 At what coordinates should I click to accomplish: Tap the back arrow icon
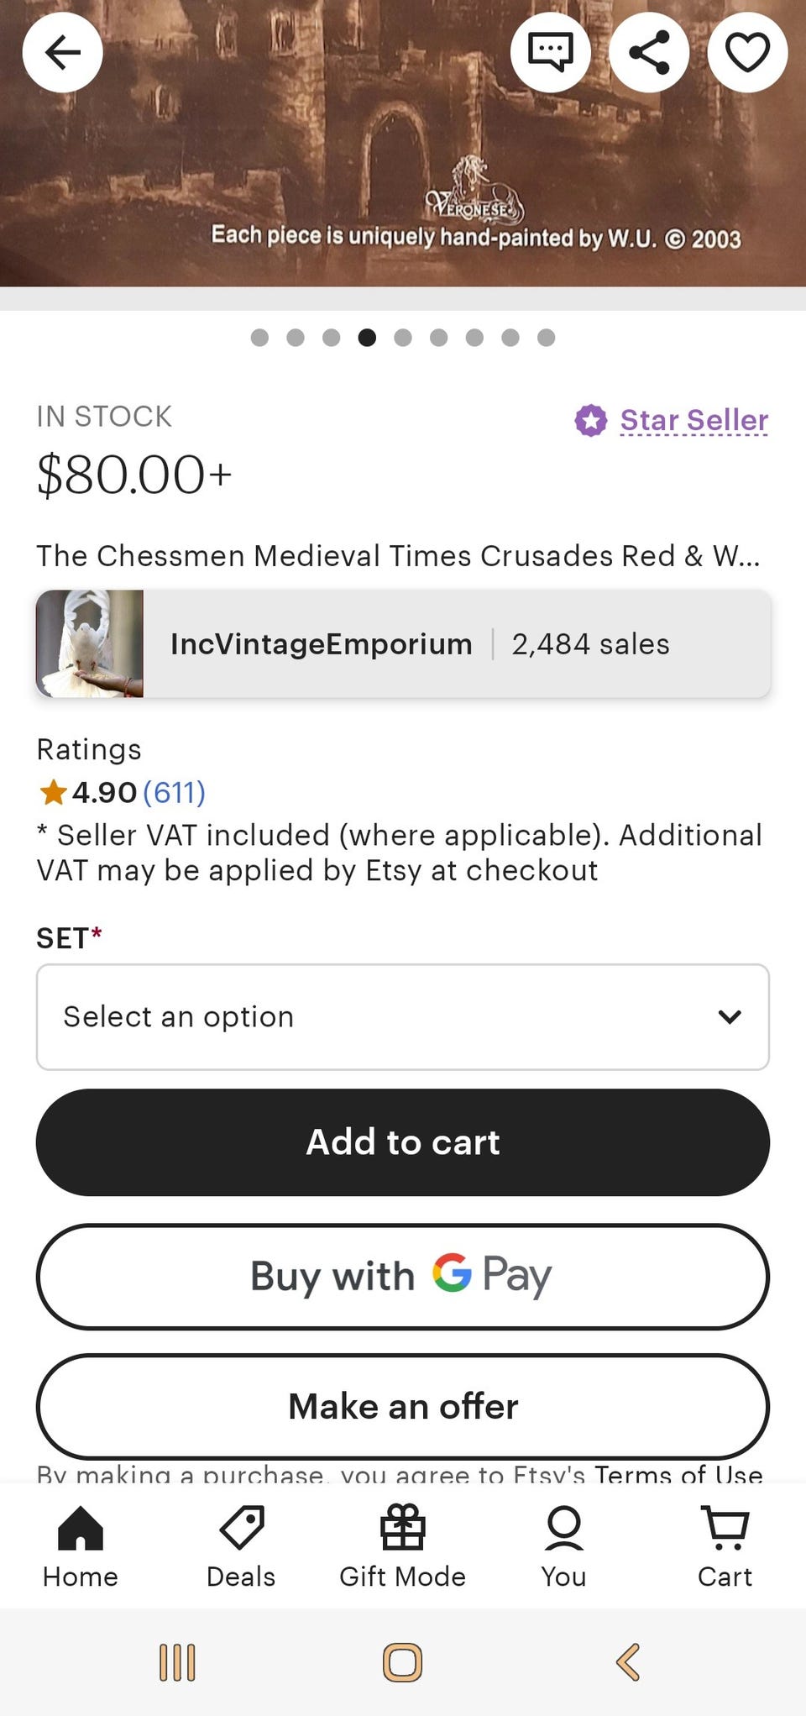tap(63, 52)
